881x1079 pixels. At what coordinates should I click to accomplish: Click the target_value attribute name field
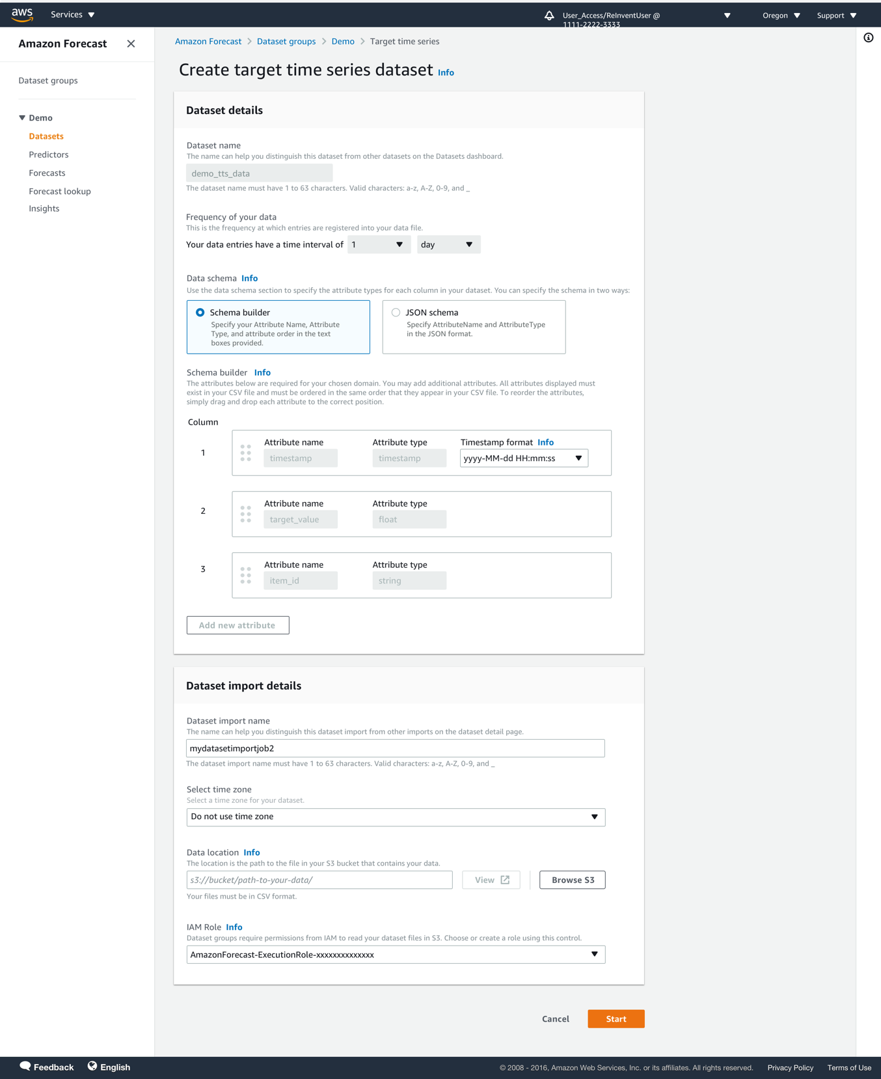pos(301,519)
